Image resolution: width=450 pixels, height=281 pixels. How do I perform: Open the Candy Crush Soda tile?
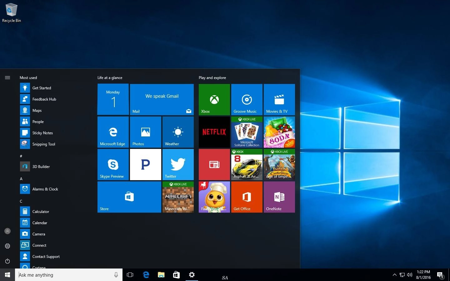coord(279,132)
